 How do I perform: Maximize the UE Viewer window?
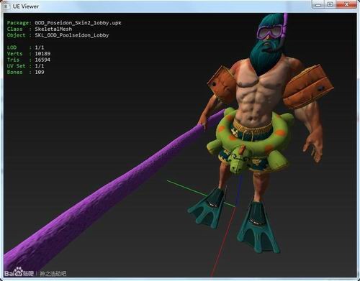[x=330, y=4]
